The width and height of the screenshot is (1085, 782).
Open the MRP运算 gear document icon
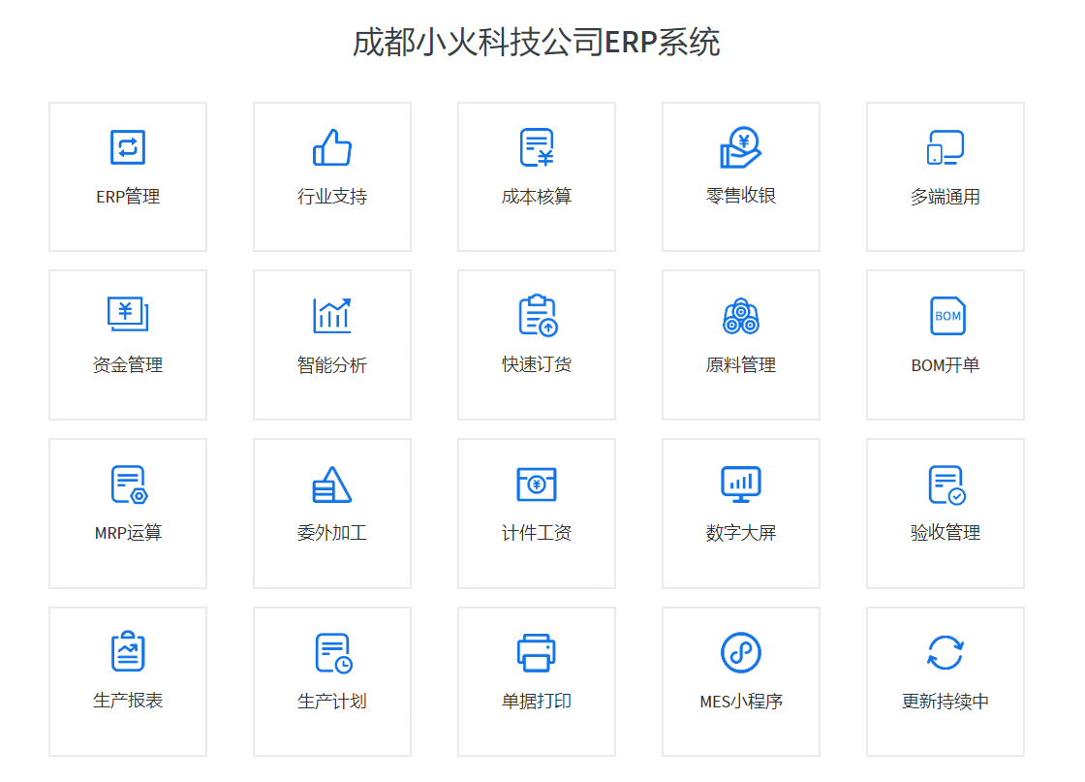click(128, 484)
